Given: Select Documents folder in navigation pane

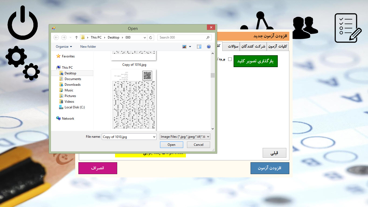Looking at the screenshot, I should tap(73, 79).
